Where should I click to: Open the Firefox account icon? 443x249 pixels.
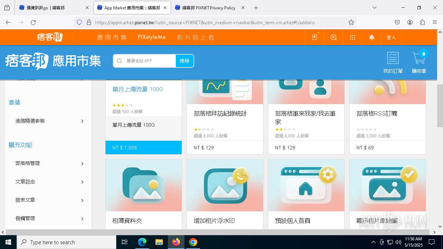[410, 22]
